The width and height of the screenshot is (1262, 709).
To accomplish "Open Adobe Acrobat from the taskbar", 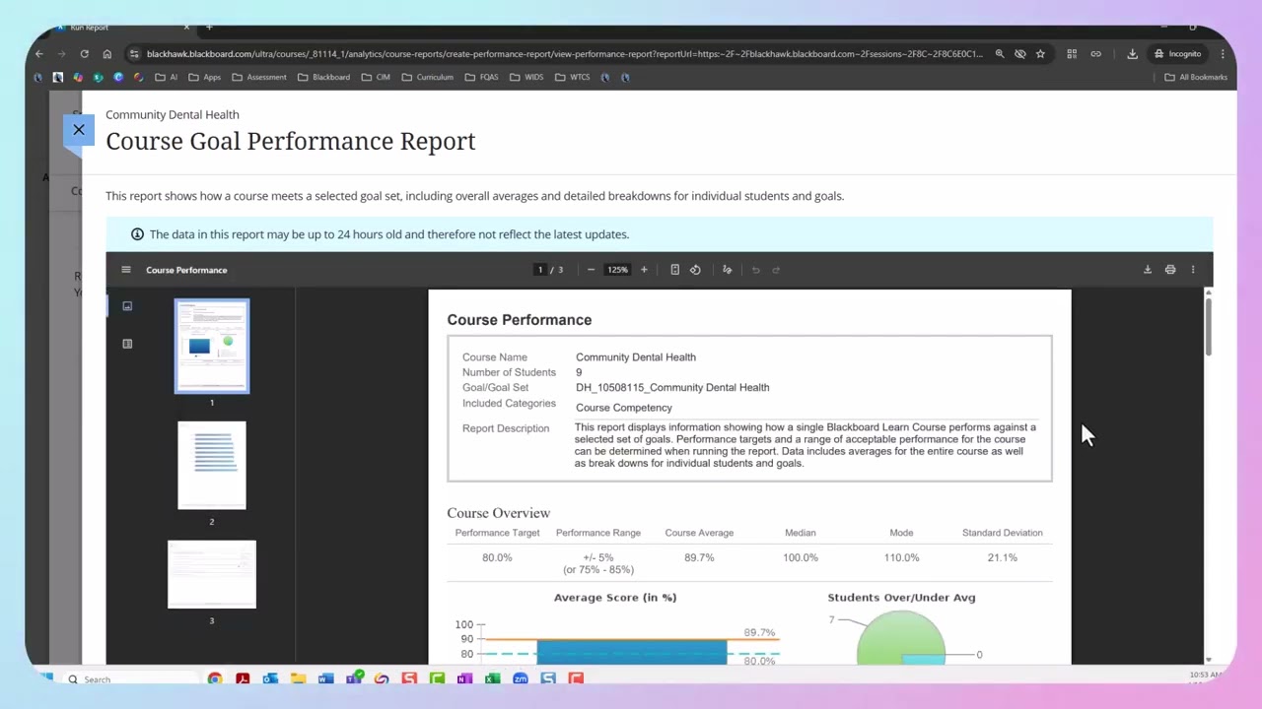I will tap(243, 678).
